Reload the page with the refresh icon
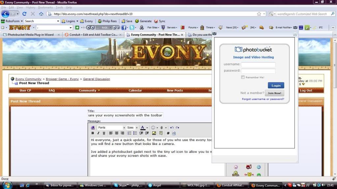Viewport: 337px width, 189px height. tap(24, 14)
